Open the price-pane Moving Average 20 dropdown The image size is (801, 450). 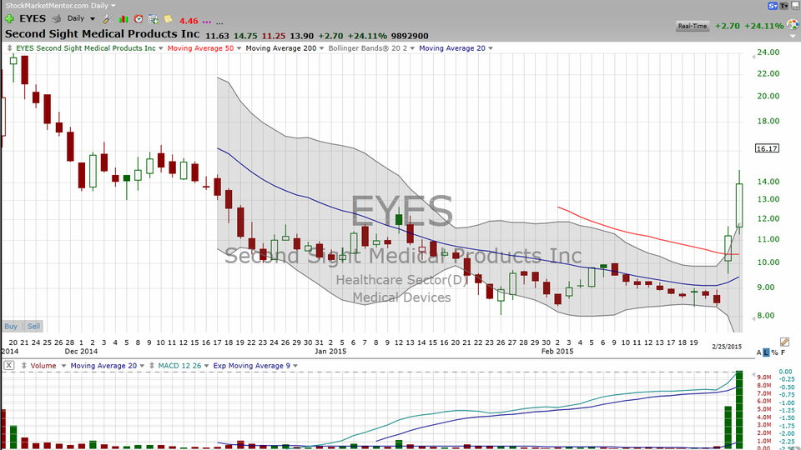point(491,48)
